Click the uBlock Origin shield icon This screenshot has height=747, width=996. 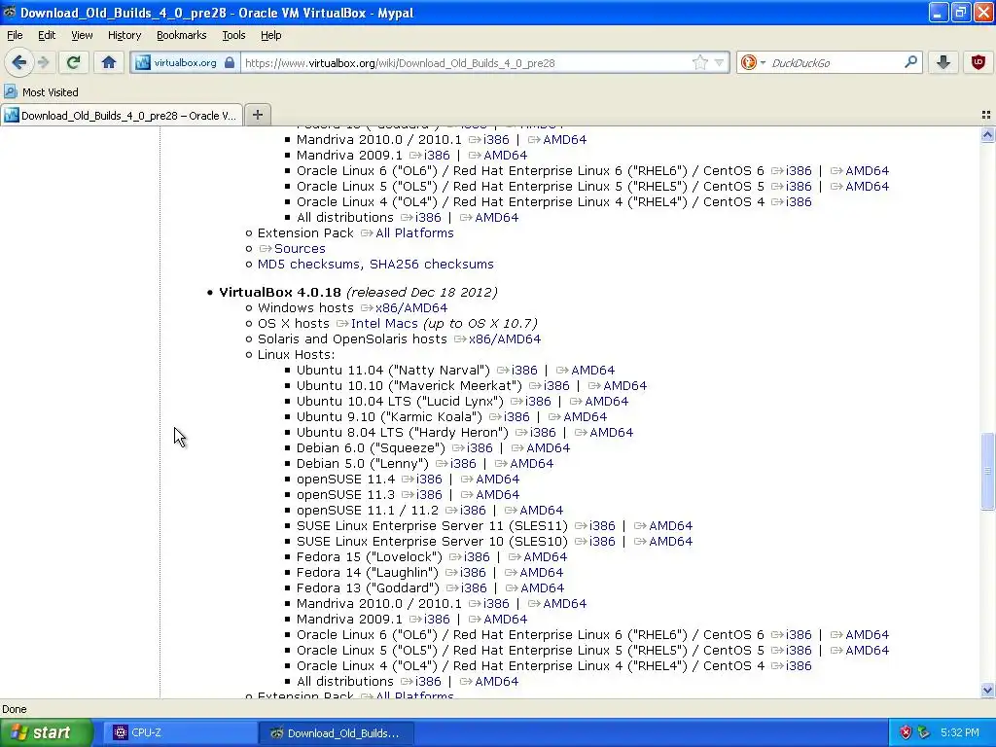tap(978, 62)
